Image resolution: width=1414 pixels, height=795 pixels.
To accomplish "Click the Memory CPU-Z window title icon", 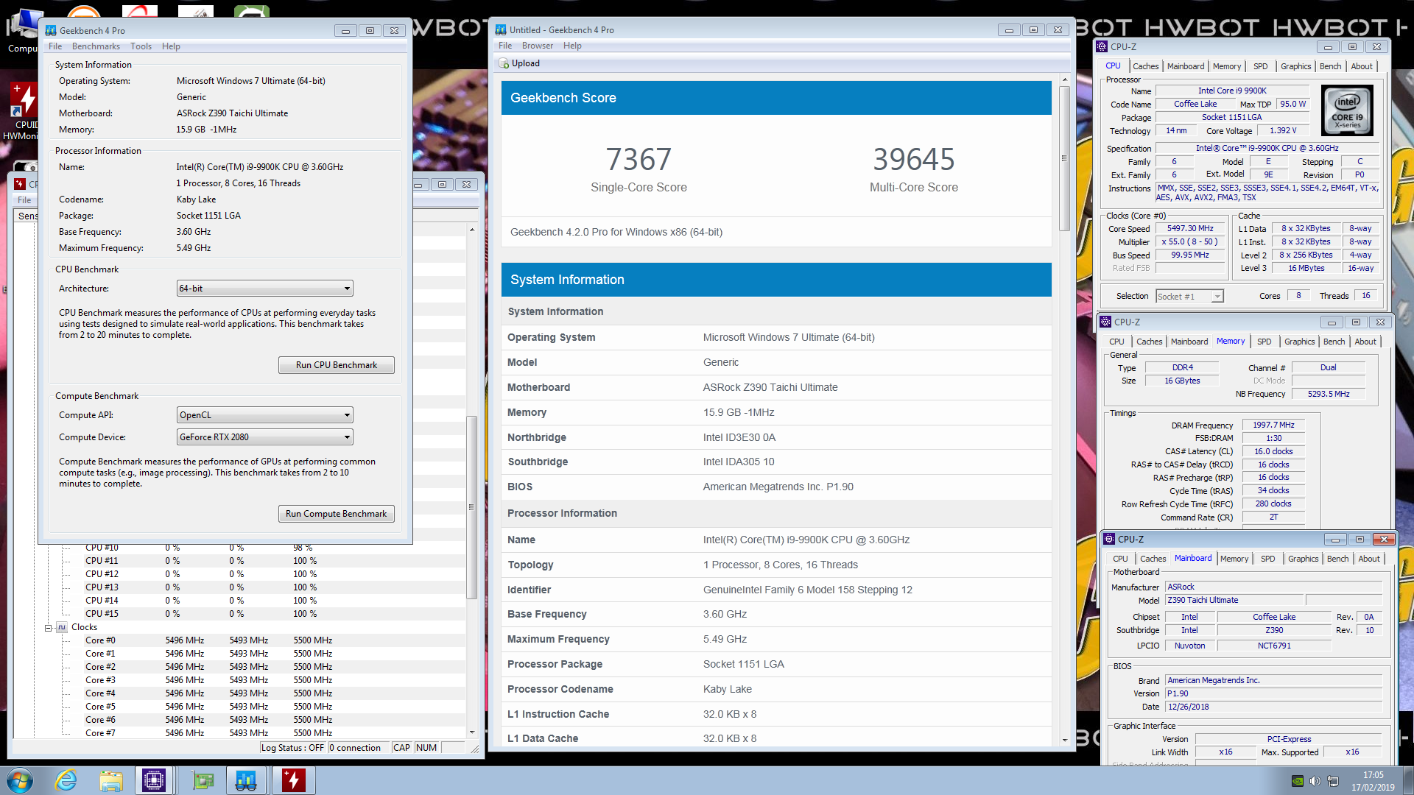I will coord(1105,322).
